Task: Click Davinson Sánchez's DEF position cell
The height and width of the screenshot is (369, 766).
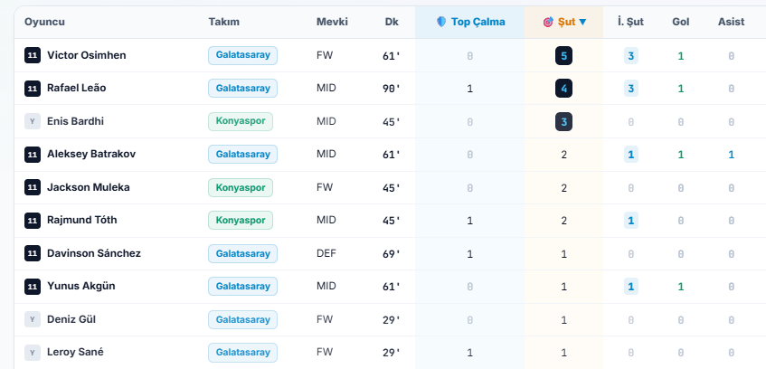Action: 326,253
